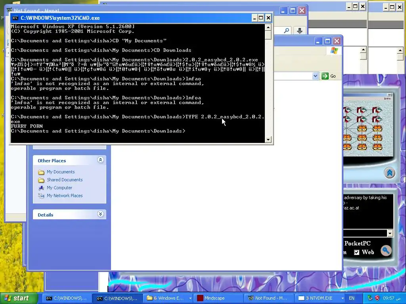The height and width of the screenshot is (304, 406).
Task: Open the CMD window system menu icon
Action: [15, 18]
